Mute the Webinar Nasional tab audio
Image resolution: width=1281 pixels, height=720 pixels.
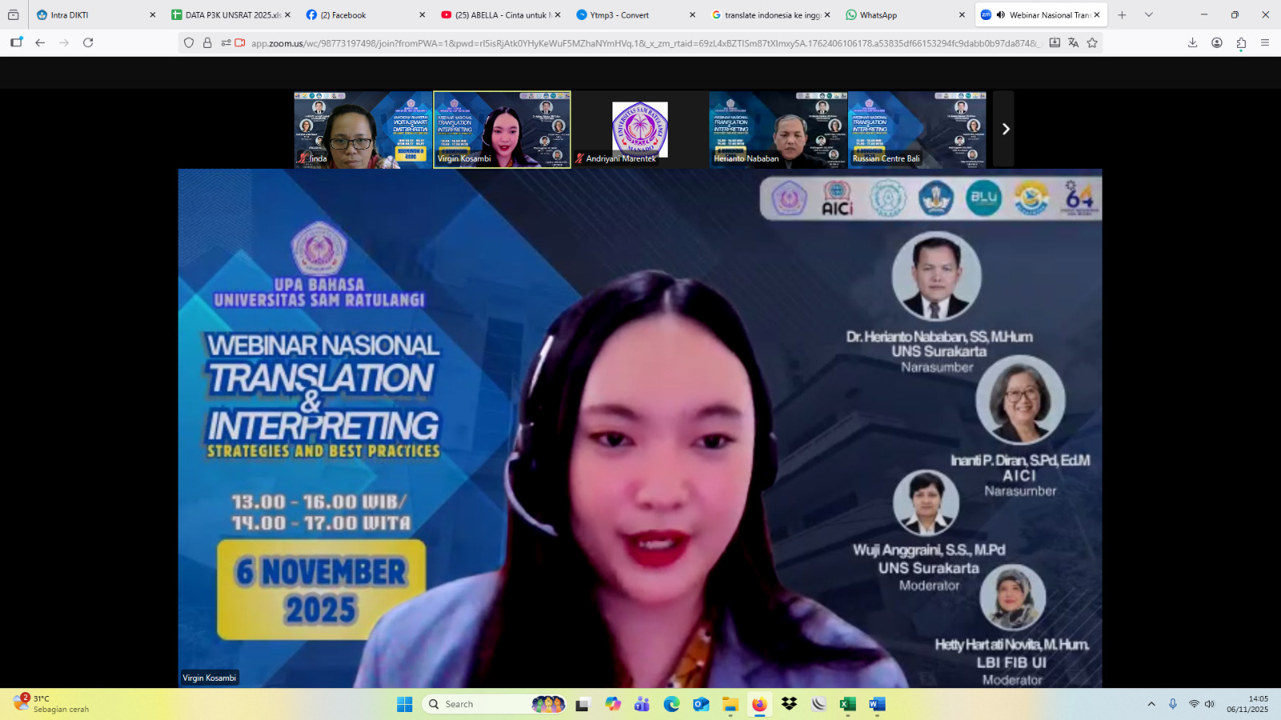point(1001,14)
